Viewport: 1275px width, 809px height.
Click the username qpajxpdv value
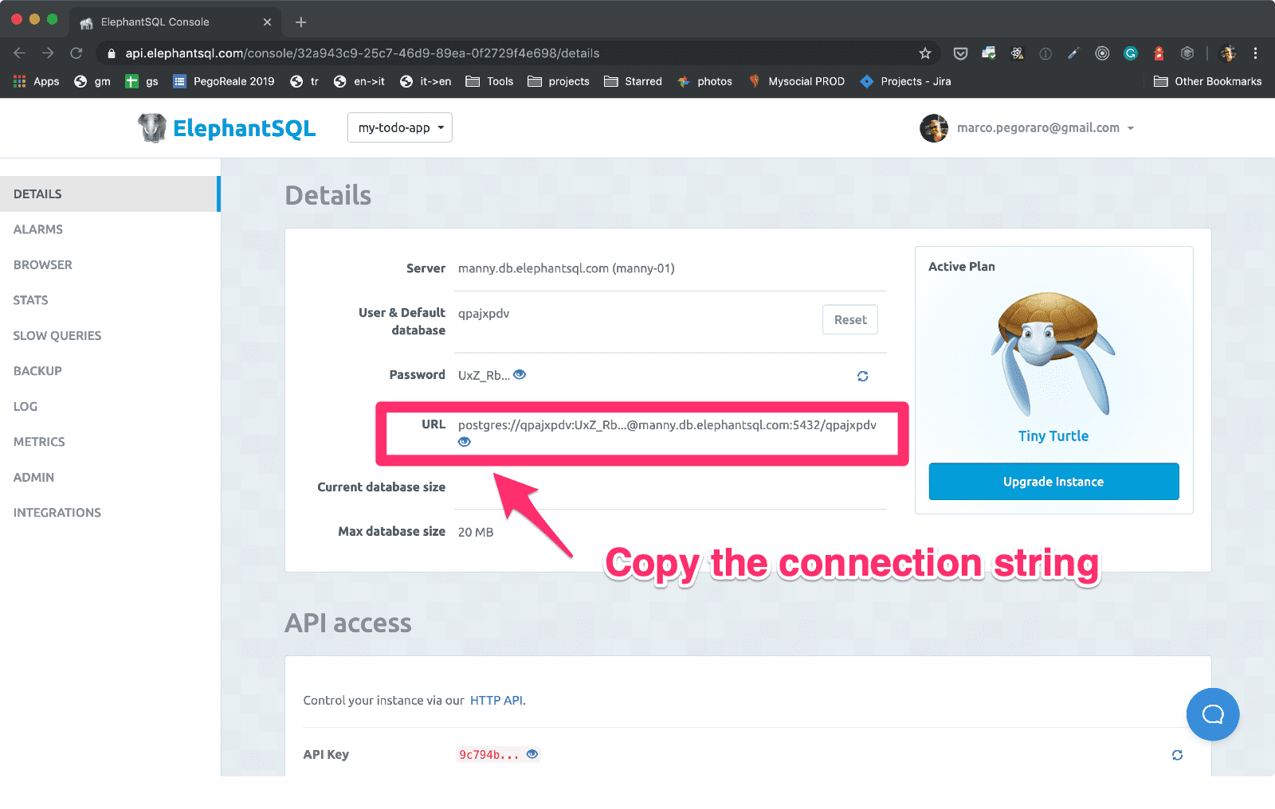click(x=484, y=313)
